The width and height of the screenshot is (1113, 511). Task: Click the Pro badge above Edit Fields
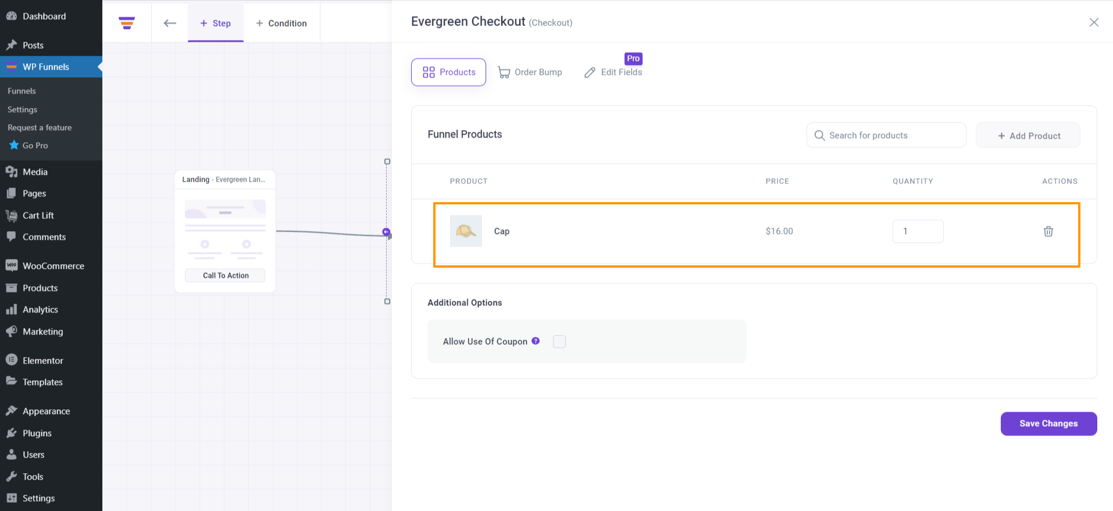tap(633, 59)
